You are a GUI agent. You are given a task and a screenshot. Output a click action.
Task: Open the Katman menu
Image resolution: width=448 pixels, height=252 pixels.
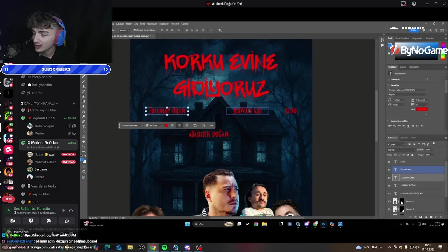click(120, 24)
